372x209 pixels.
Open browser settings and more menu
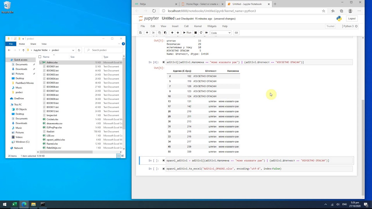pos(360,11)
